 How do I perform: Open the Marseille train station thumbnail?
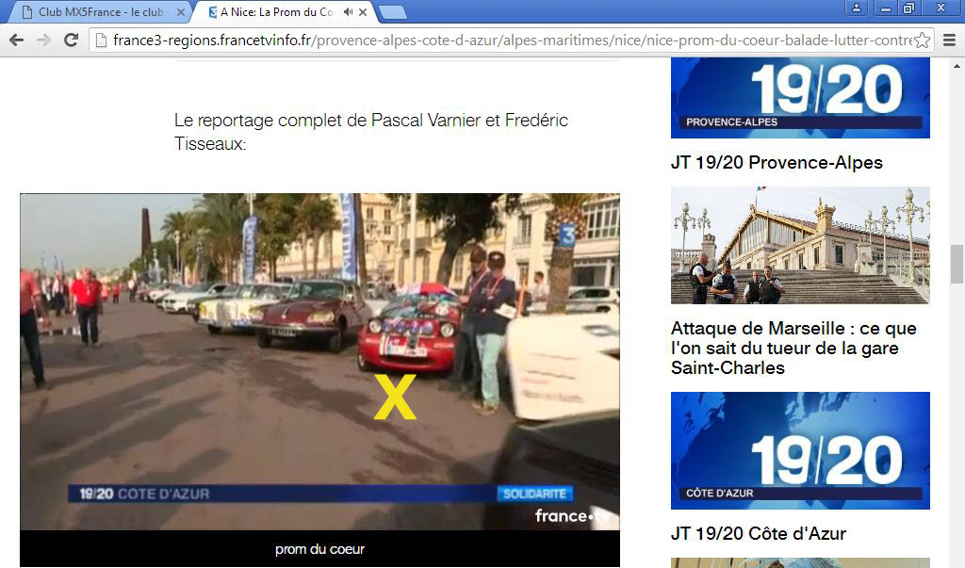[x=800, y=246]
